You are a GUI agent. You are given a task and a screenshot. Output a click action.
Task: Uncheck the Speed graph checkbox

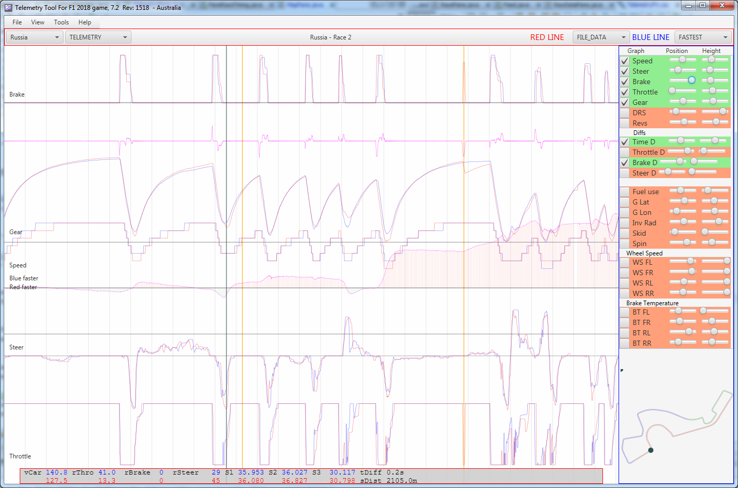tap(625, 61)
